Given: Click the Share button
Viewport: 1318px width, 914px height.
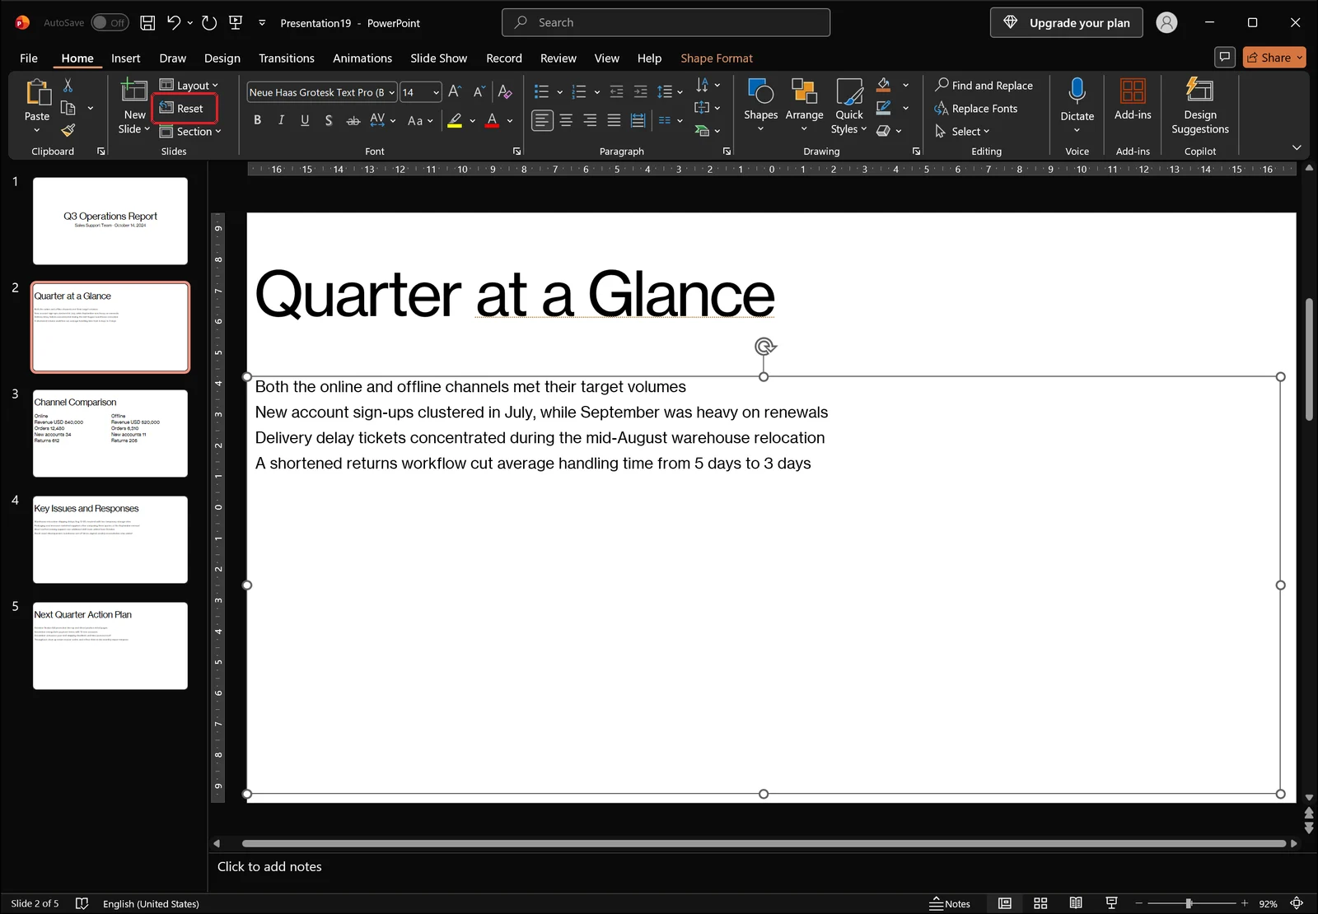Looking at the screenshot, I should pos(1274,57).
